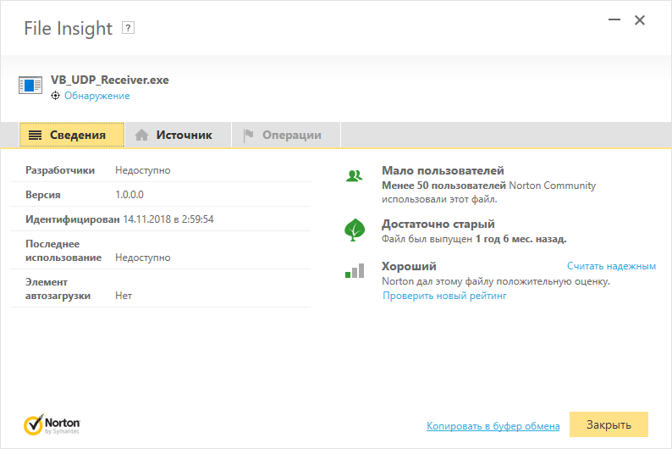
Task: Click the rating bars icon
Action: click(x=354, y=271)
